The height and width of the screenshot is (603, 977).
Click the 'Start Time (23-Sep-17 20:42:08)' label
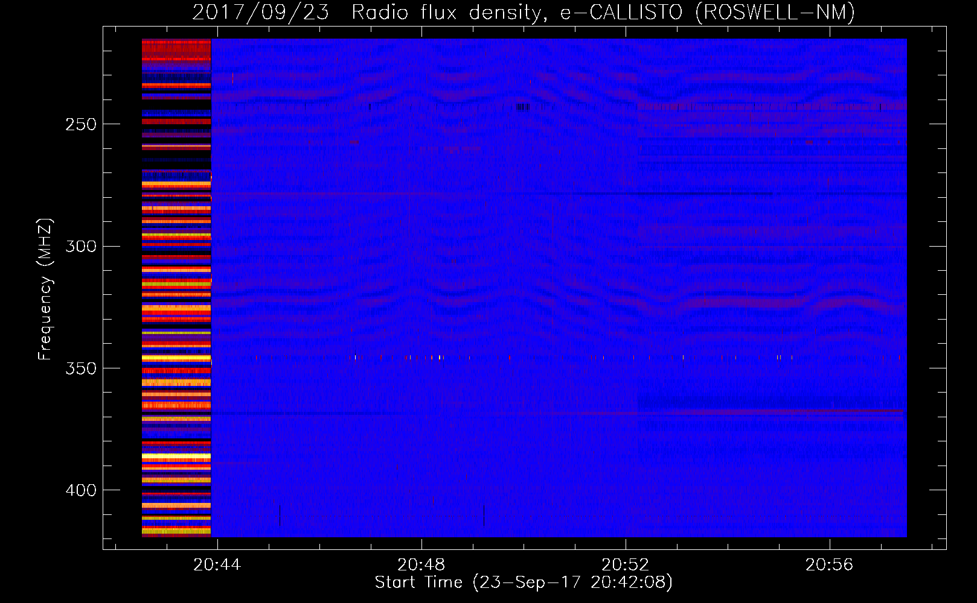pos(524,582)
